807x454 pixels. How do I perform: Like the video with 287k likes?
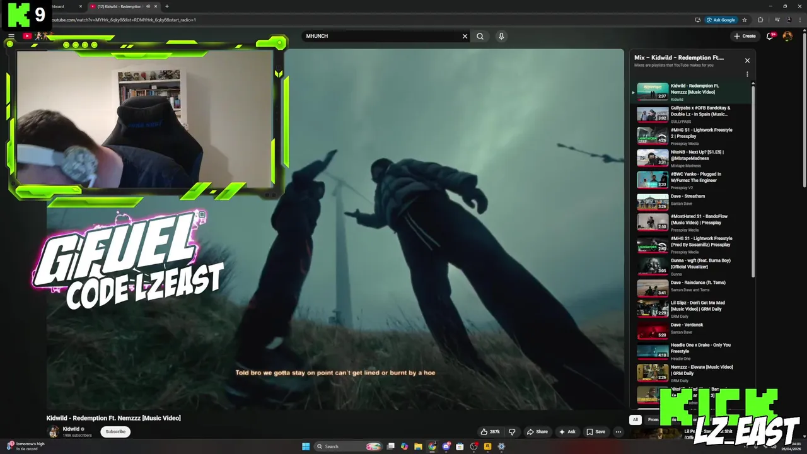pyautogui.click(x=490, y=432)
